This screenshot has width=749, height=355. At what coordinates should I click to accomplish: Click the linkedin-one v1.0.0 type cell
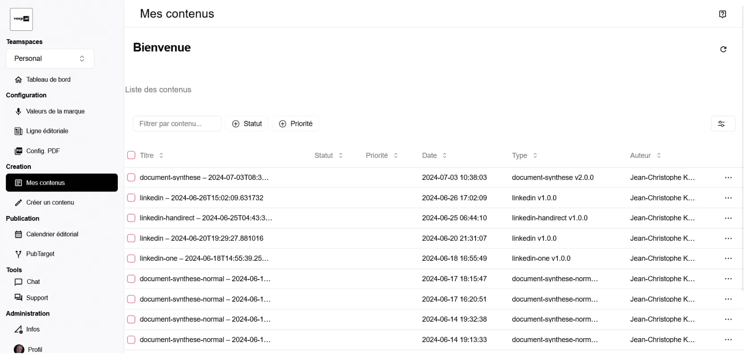click(x=541, y=259)
